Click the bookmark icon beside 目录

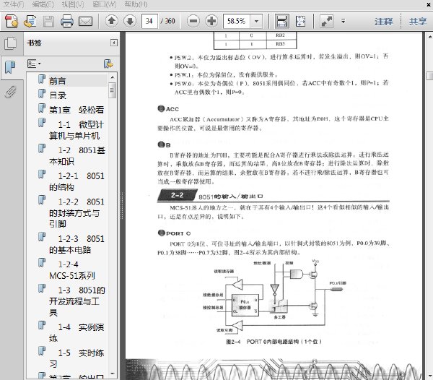click(42, 94)
